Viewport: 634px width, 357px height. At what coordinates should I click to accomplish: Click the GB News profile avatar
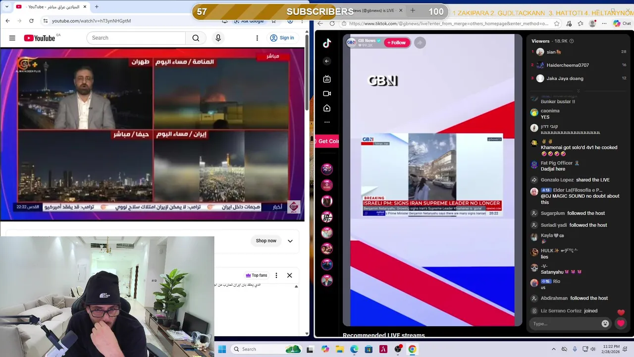point(351,43)
